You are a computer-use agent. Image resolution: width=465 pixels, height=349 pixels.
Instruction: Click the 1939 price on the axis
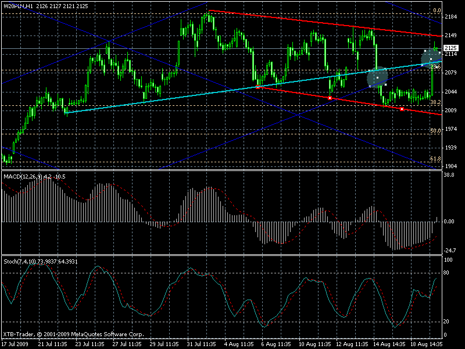451,148
